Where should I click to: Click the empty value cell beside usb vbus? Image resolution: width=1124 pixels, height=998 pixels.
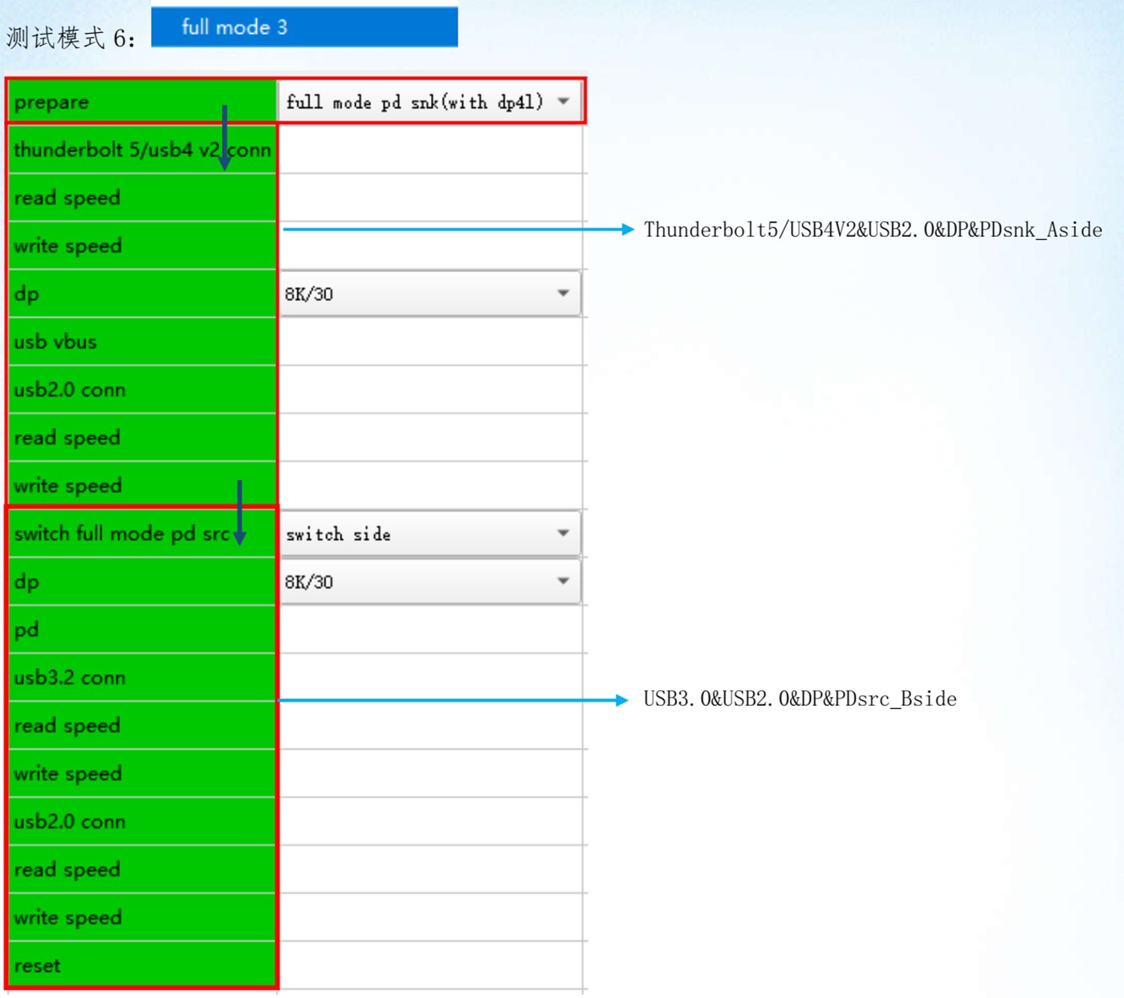(x=430, y=342)
